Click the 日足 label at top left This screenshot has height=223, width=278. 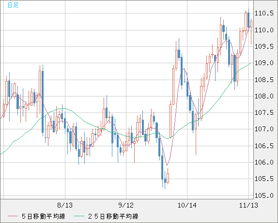click(13, 5)
